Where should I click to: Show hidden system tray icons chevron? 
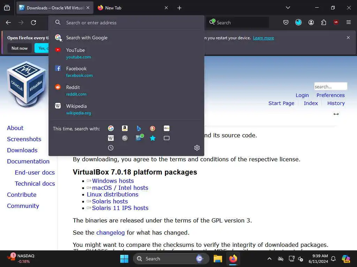point(269,259)
